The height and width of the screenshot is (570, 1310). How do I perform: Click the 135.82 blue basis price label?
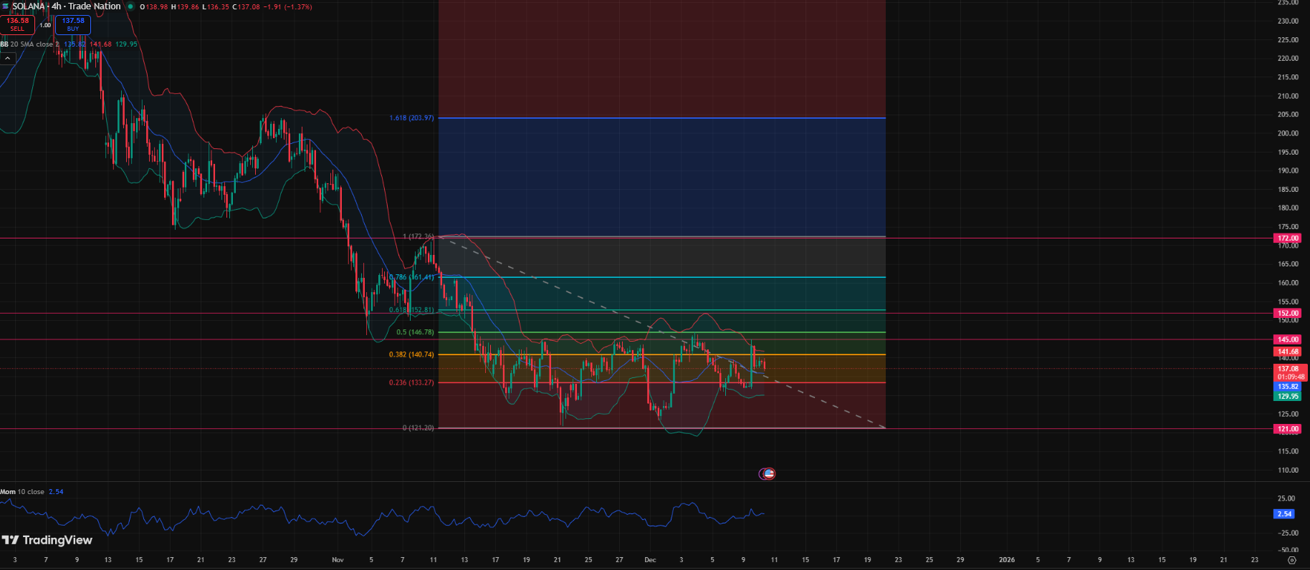coord(1288,387)
